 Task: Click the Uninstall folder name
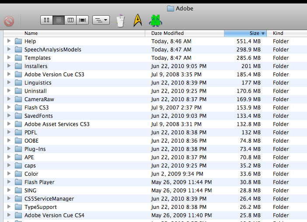click(35, 91)
